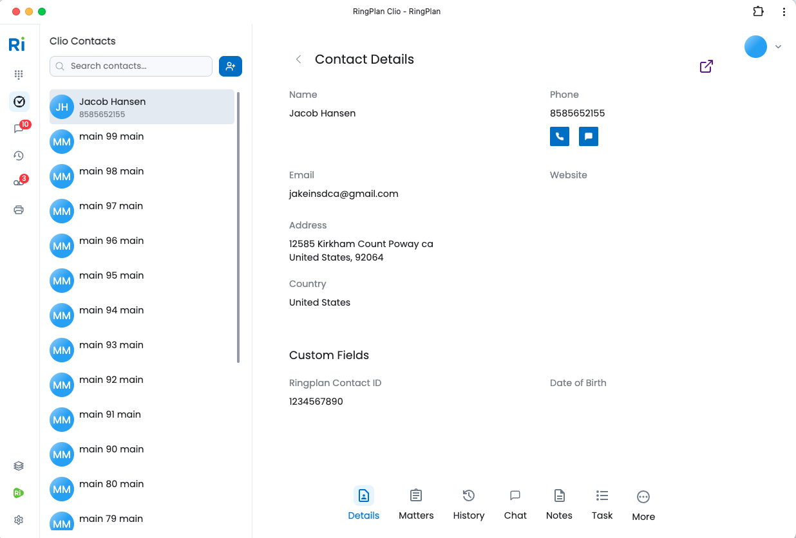Click the Contact Details heading
Image resolution: width=796 pixels, height=538 pixels.
click(x=365, y=59)
